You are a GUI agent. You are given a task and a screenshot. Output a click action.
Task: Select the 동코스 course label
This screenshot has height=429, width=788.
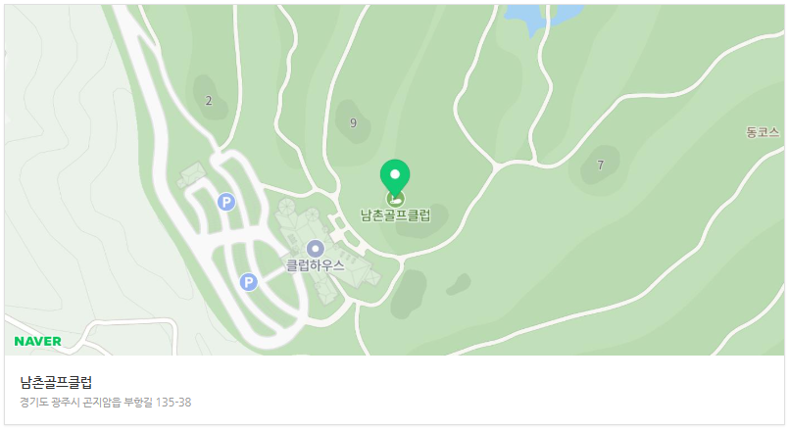[x=763, y=132]
